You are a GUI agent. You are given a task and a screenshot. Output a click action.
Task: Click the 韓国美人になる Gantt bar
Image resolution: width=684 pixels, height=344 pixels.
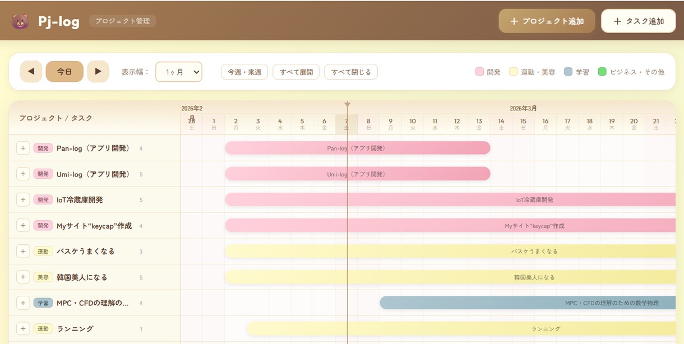(x=451, y=277)
